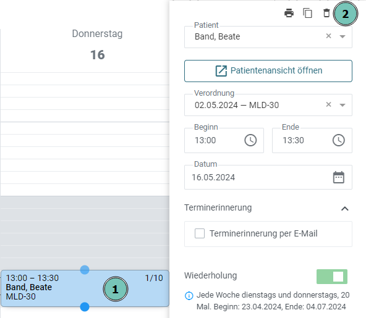
Task: Enable Terminerinnerung per E-Mail checkbox
Action: 200,233
